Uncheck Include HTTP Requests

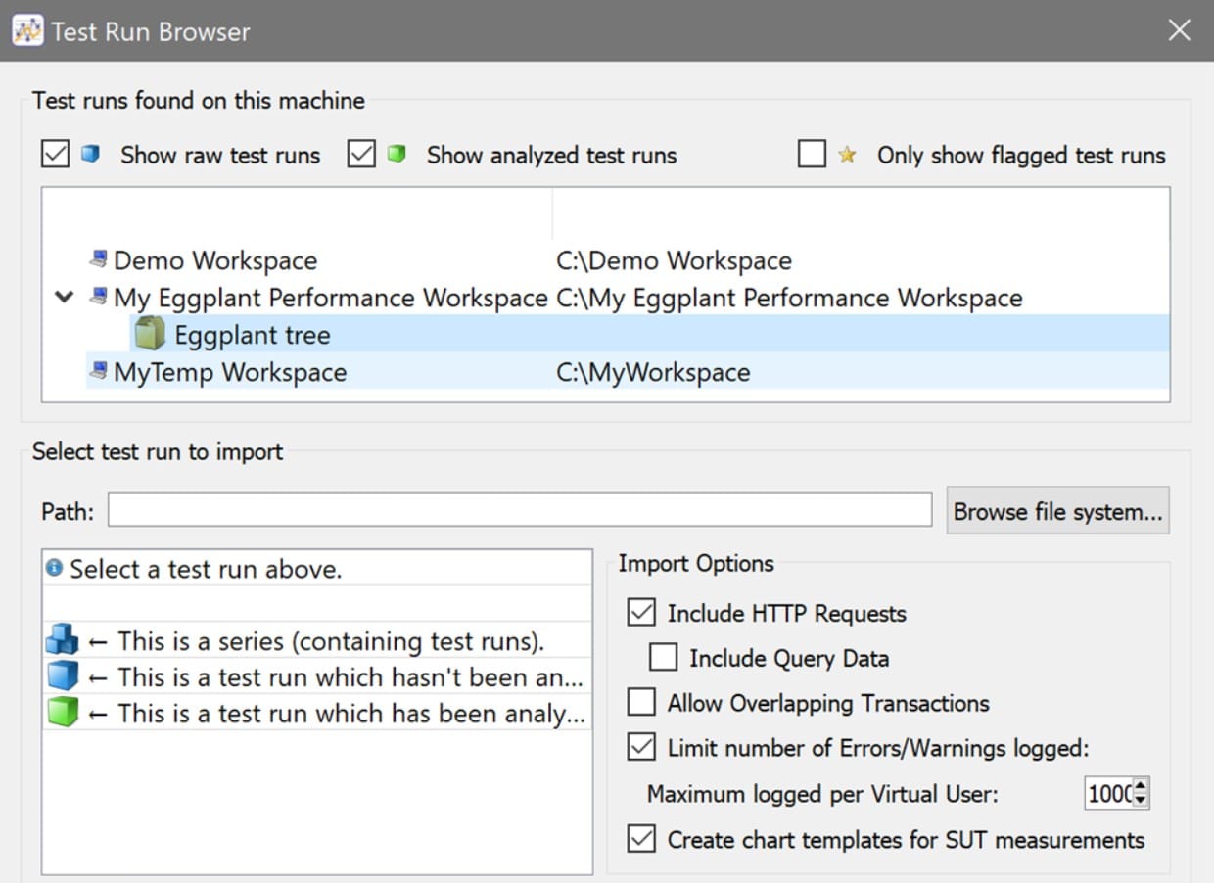click(x=641, y=613)
